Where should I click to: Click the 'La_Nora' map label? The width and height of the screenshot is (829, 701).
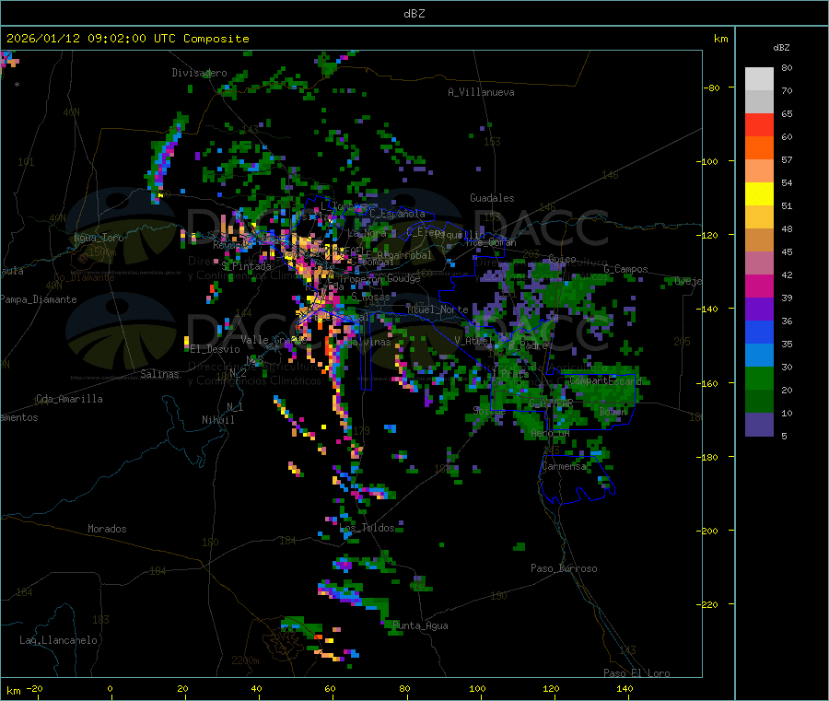tap(368, 233)
